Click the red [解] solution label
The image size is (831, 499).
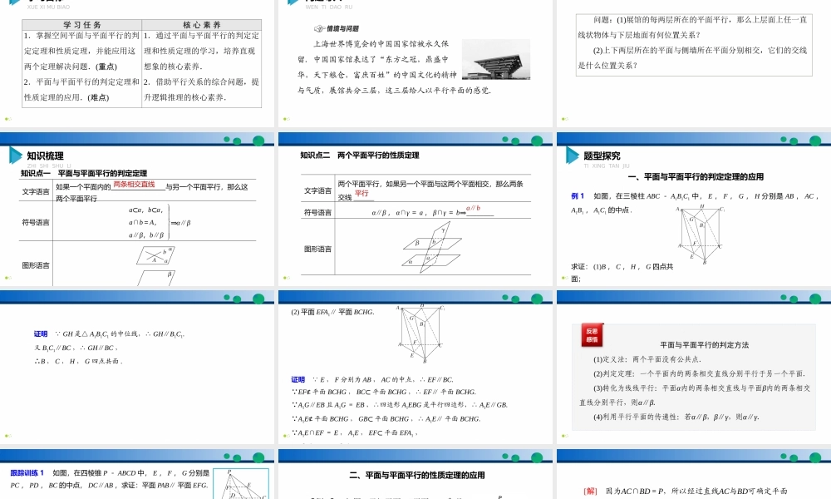point(590,491)
